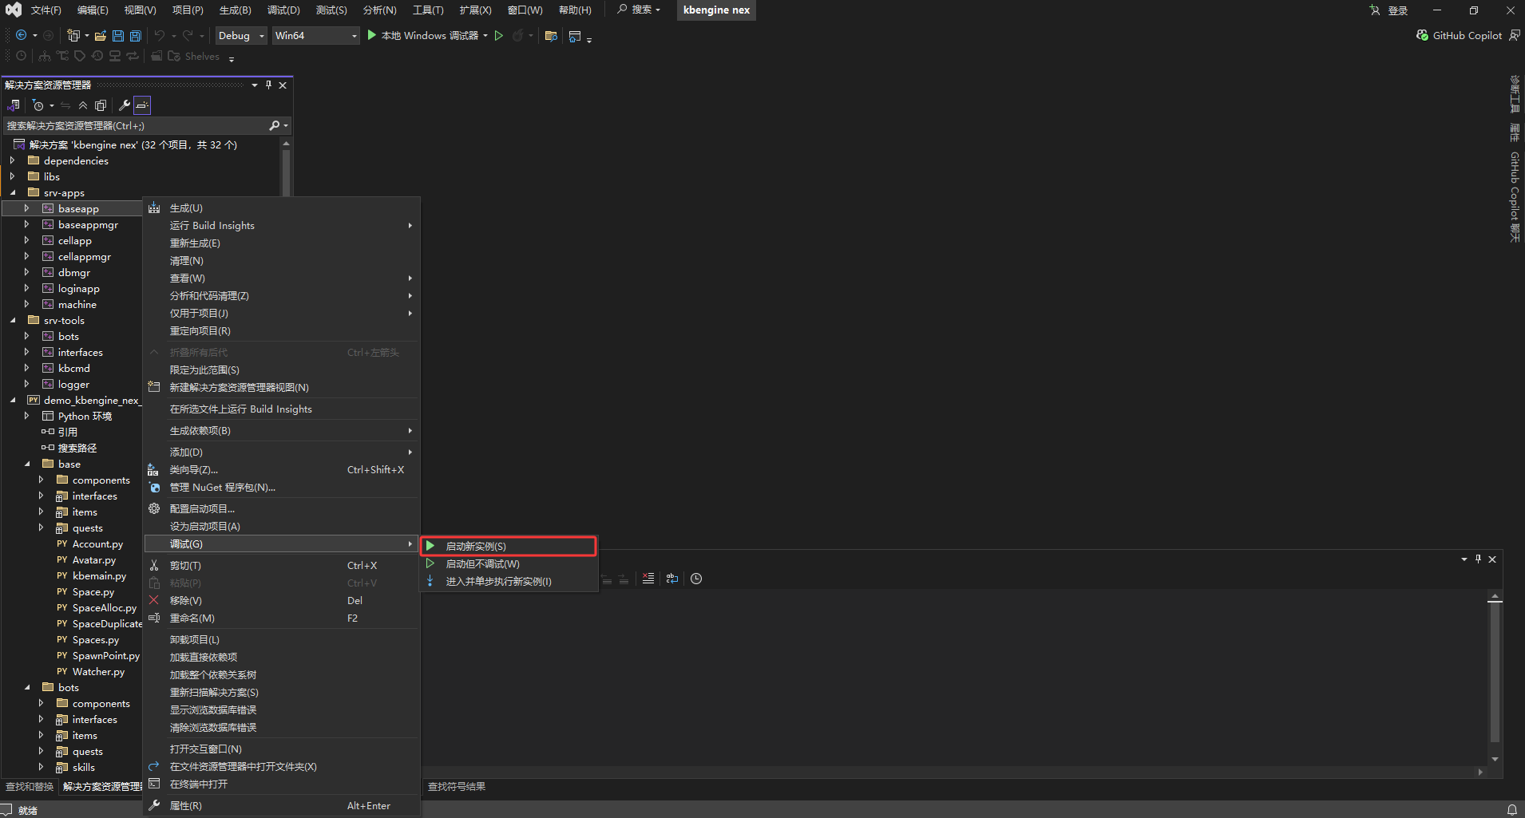Pin the Solution Explorer panel
The height and width of the screenshot is (818, 1525).
(x=268, y=85)
